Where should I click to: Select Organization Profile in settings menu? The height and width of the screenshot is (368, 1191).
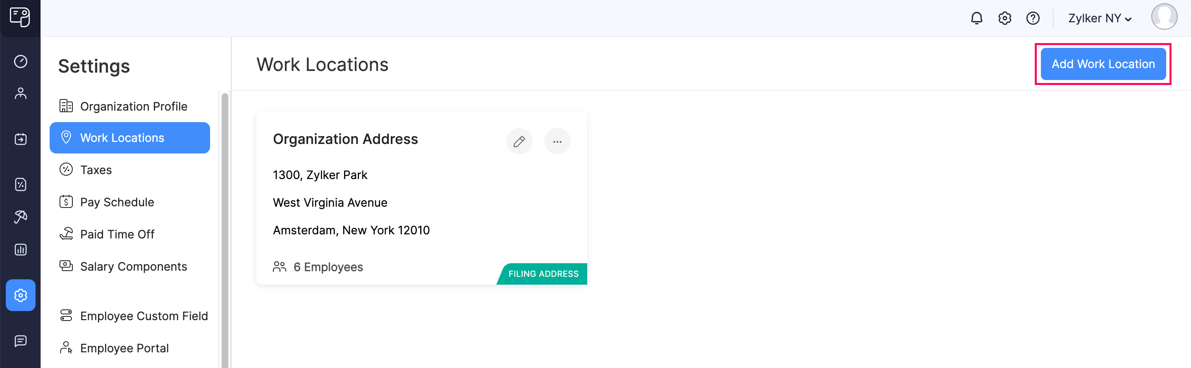[x=133, y=106]
